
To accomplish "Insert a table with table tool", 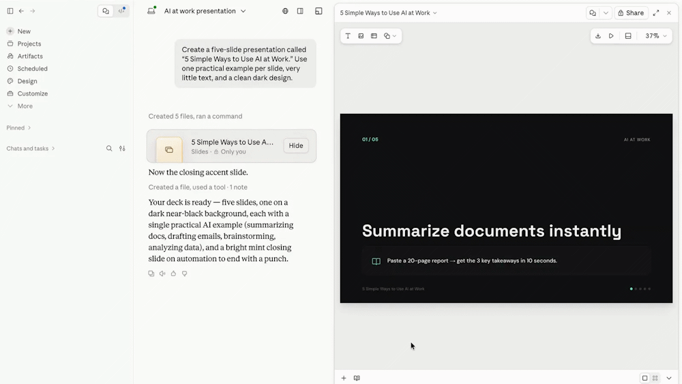I will [x=374, y=36].
